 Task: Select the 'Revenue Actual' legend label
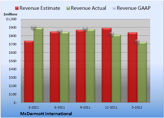pos(88,8)
